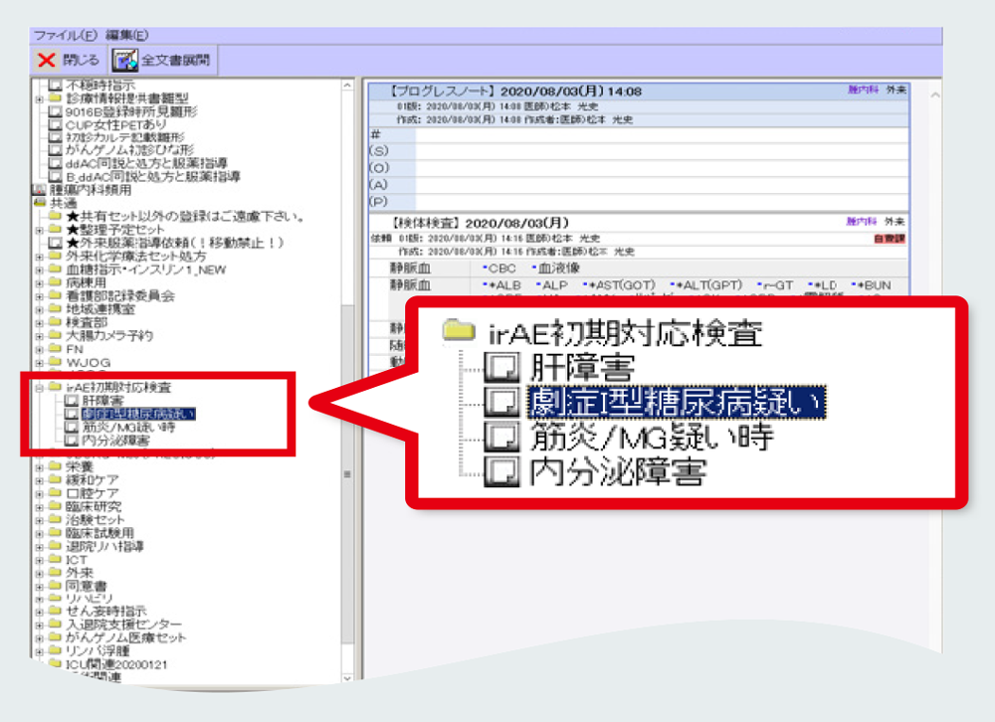Click the up arrow of tree scrollbar
The width and height of the screenshot is (995, 722).
point(347,85)
